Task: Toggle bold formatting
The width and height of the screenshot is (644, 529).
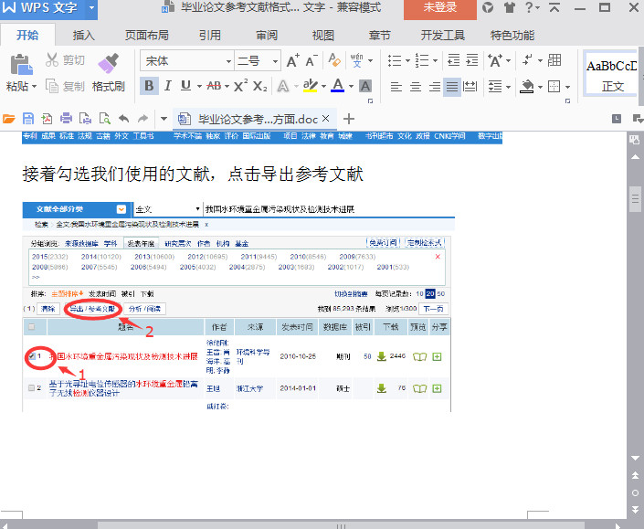Action: tap(149, 86)
